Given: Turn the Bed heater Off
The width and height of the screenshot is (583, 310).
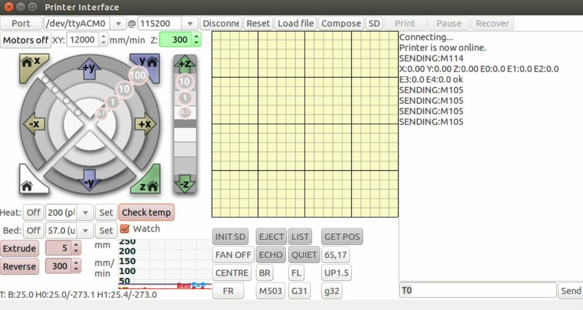Looking at the screenshot, I should 33,230.
